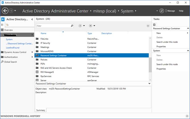Collapse the Active Directory navigation pane
Image resolution: width=190 pixels, height=119 pixels.
32,19
